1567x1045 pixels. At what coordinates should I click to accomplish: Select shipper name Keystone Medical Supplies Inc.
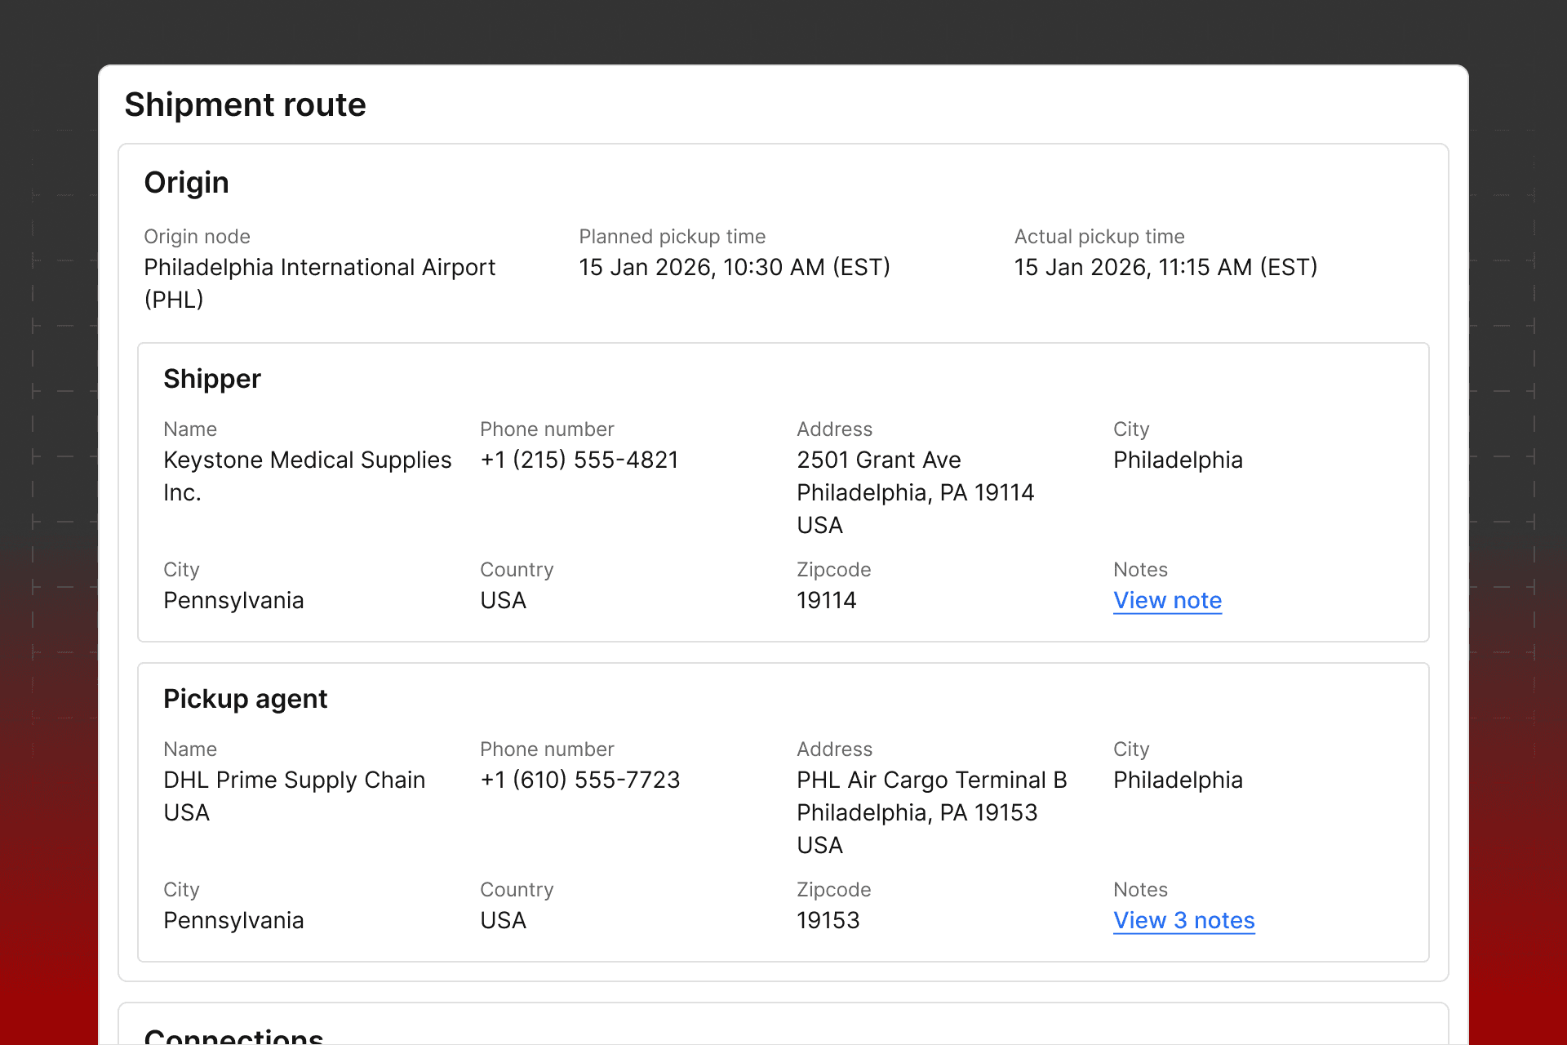coord(307,460)
